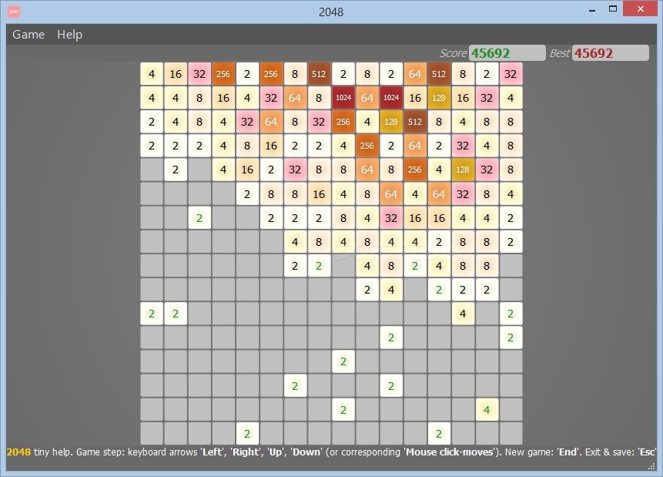The width and height of the screenshot is (663, 477).
Task: Open the Help menu
Action: point(70,34)
